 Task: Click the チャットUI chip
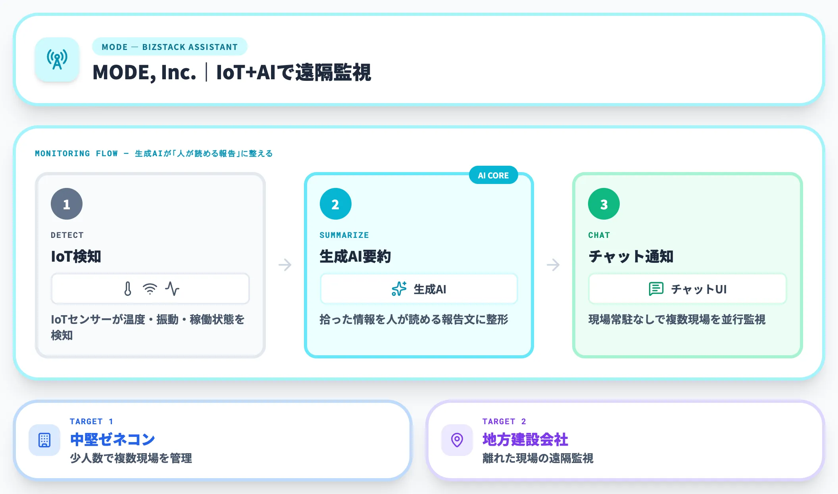[x=687, y=289]
